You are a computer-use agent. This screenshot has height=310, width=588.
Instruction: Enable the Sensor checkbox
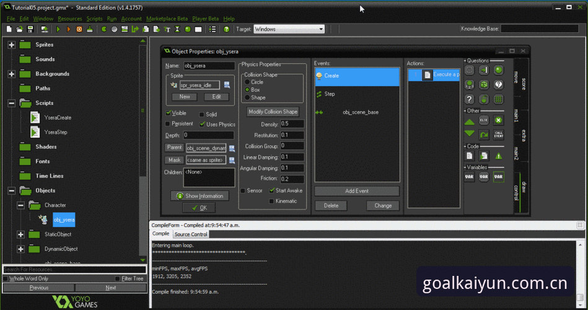(x=243, y=191)
